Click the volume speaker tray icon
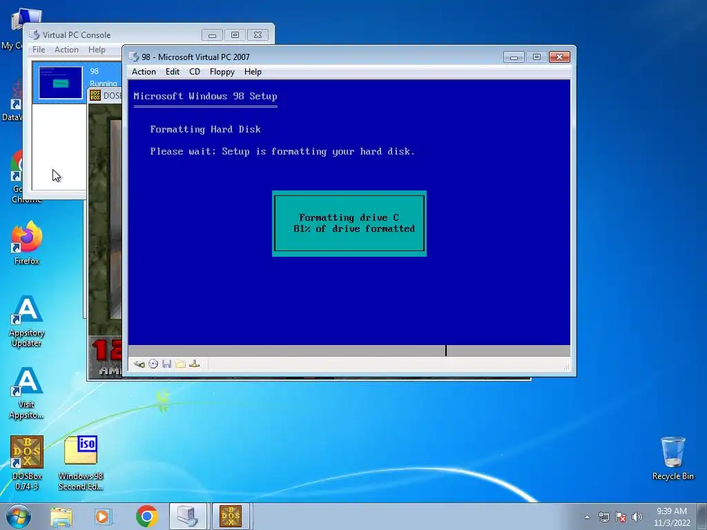 (637, 517)
